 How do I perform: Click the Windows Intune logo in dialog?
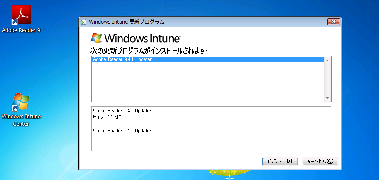[135, 38]
